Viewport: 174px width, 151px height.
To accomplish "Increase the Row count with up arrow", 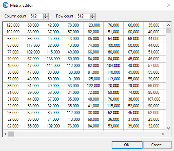I will pyautogui.click(x=93, y=15).
